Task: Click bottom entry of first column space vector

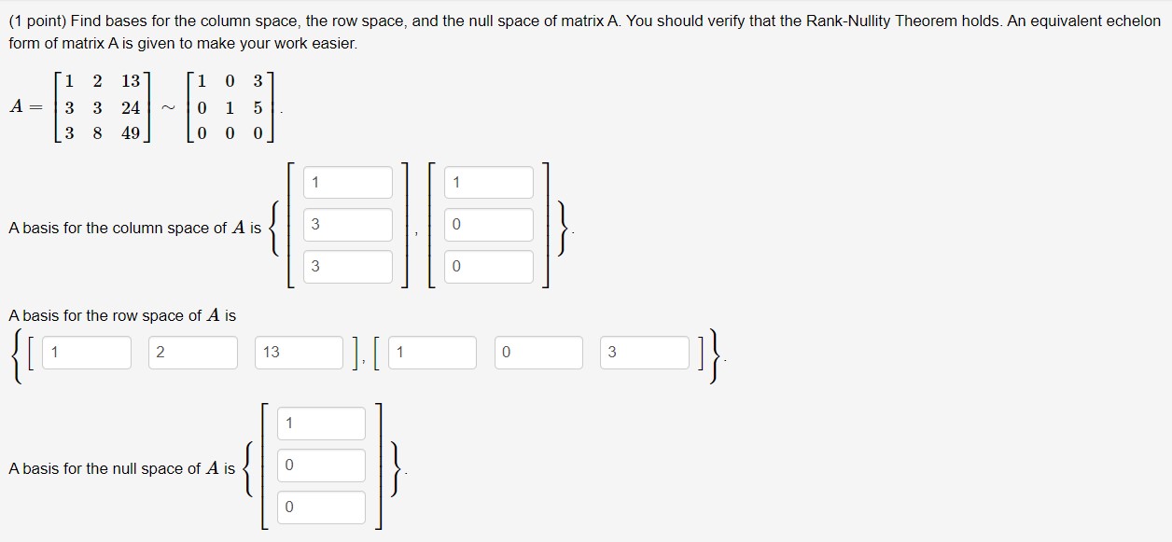Action: 348,267
